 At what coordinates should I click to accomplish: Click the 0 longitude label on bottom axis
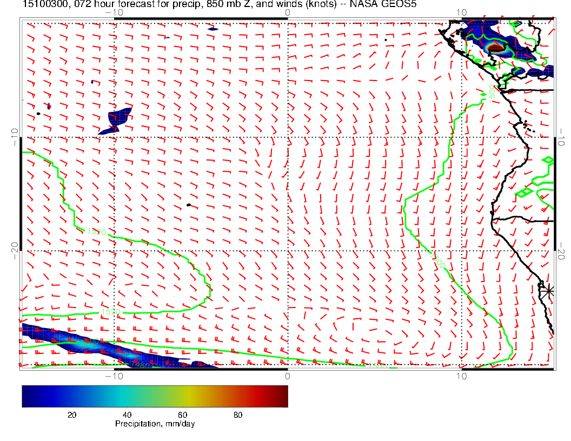coord(287,376)
